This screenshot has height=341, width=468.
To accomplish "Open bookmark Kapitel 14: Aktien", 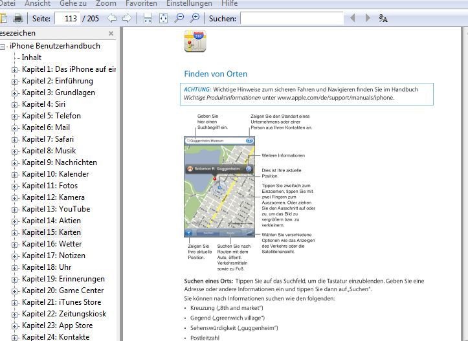I will (x=51, y=221).
